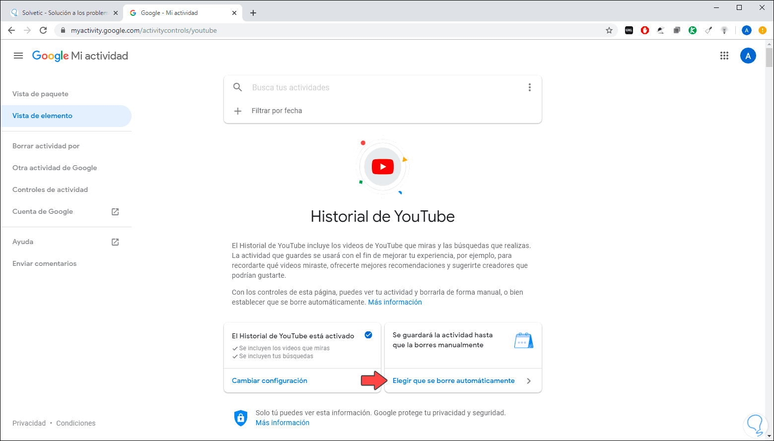Select Vista de elemento in sidebar
774x441 pixels.
[66, 116]
